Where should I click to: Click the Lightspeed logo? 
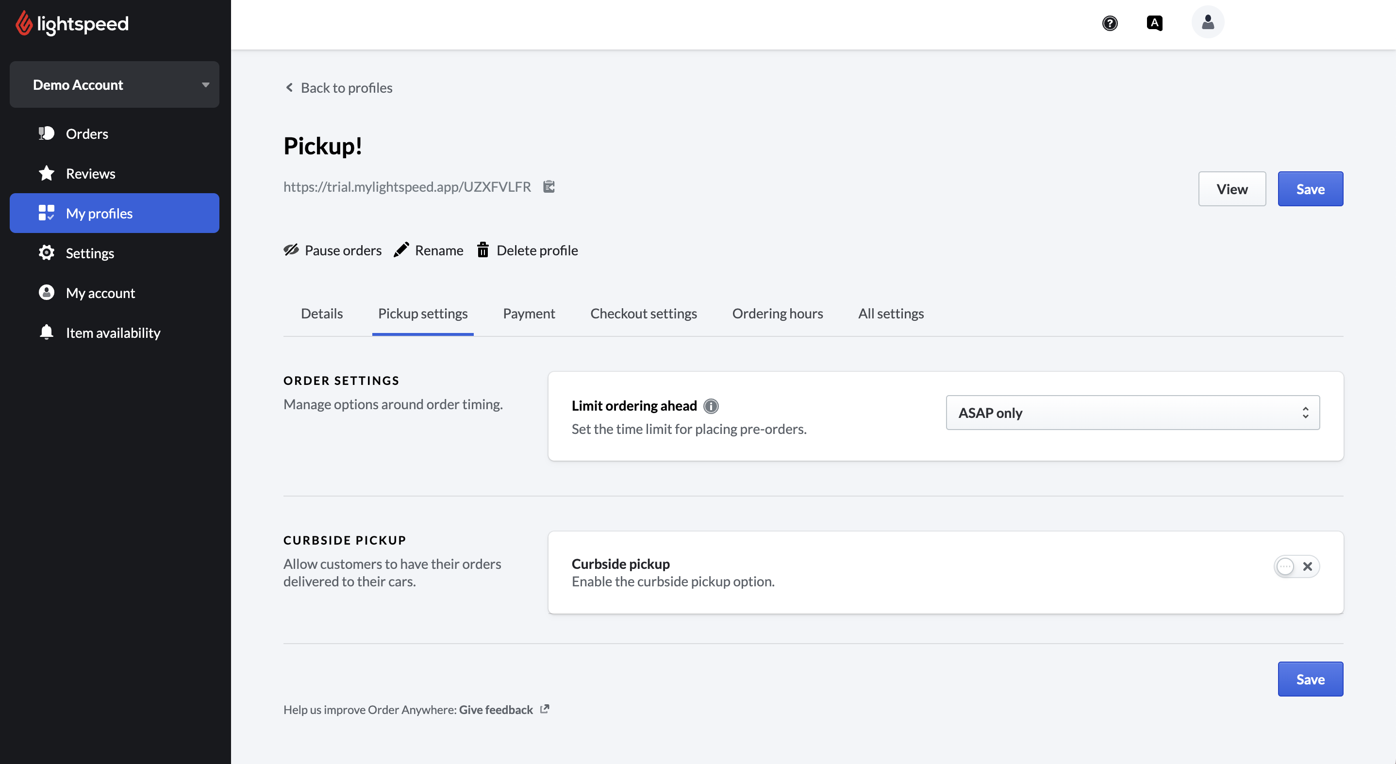[72, 23]
